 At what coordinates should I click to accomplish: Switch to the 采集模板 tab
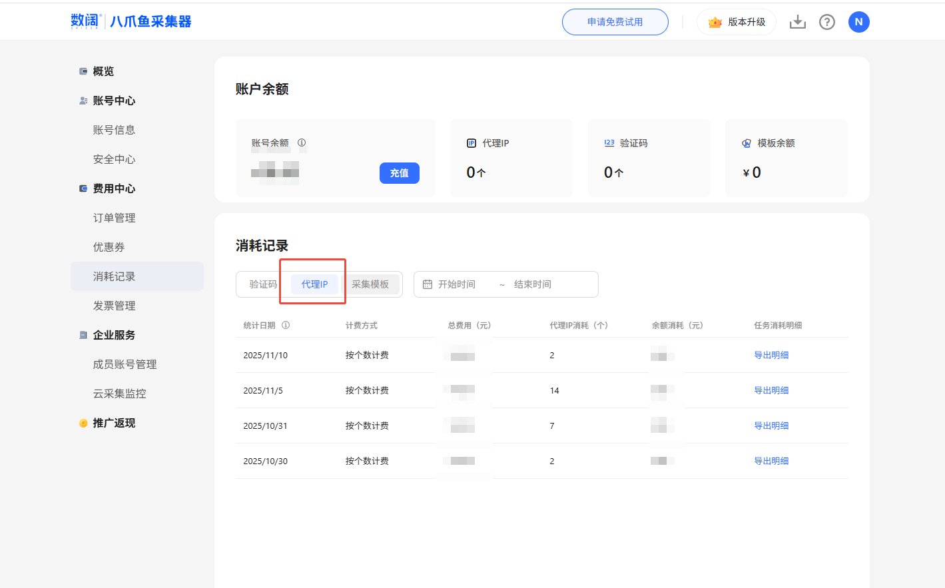tap(370, 284)
